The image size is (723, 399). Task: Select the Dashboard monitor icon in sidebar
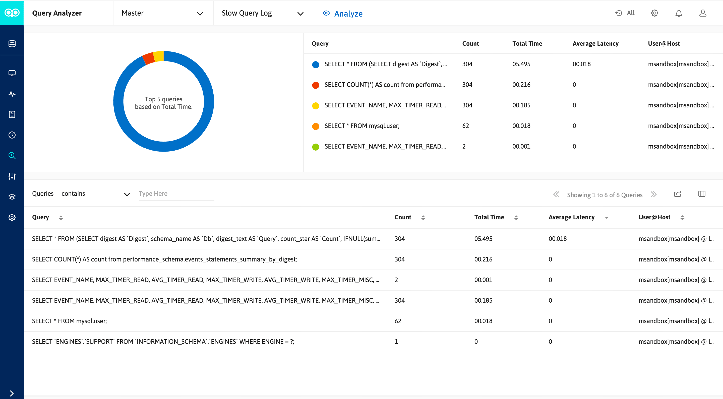coord(12,73)
